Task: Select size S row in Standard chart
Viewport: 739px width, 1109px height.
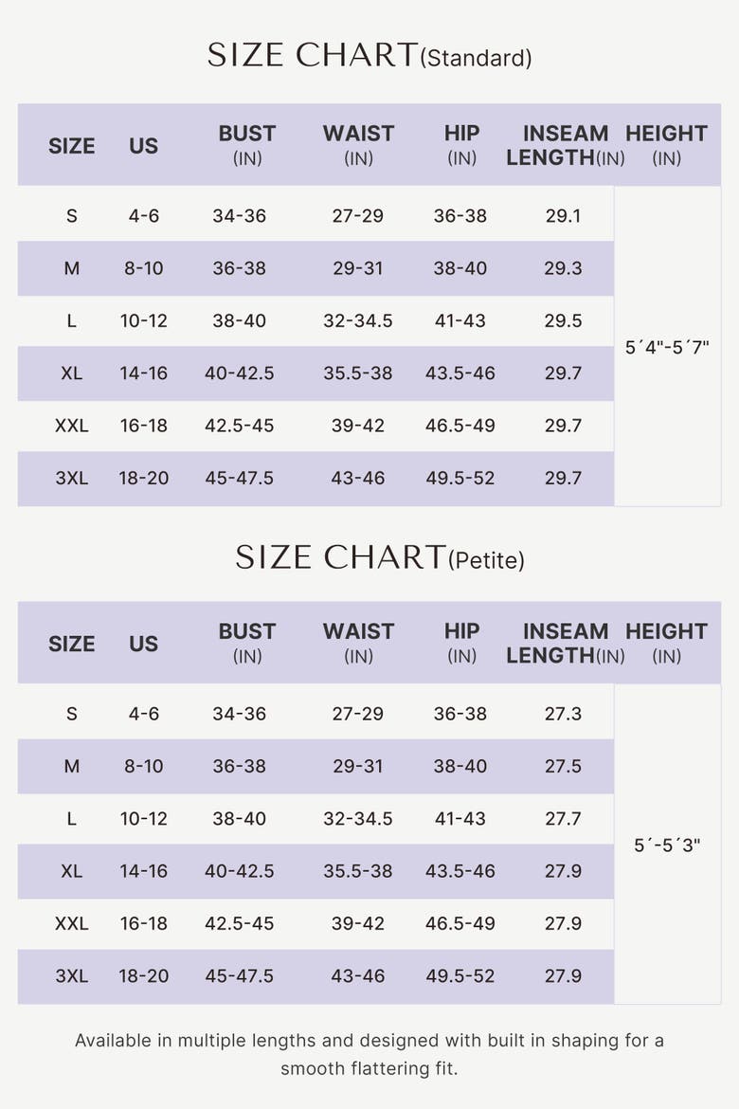Action: 315,215
